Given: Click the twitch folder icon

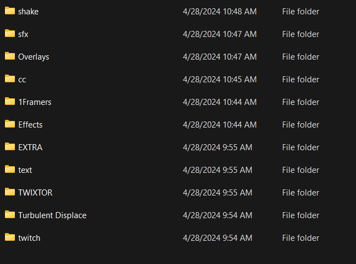Looking at the screenshot, I should 10,237.
